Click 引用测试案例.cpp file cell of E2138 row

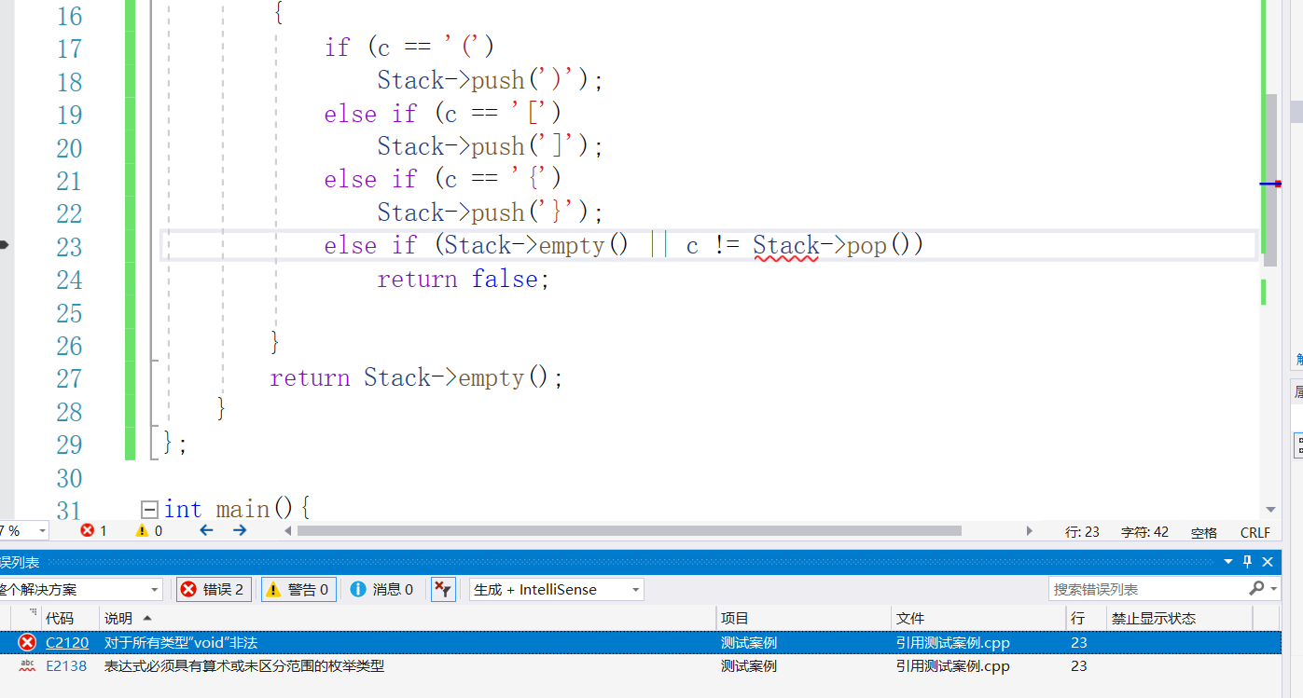pyautogui.click(x=953, y=665)
